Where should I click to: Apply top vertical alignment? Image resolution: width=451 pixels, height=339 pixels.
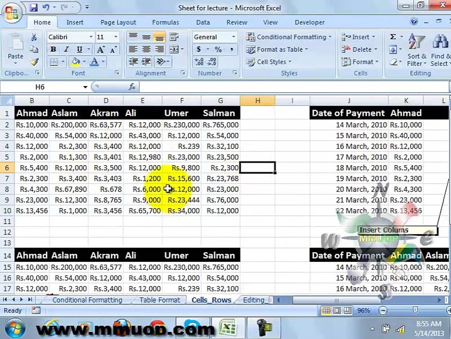[133, 37]
